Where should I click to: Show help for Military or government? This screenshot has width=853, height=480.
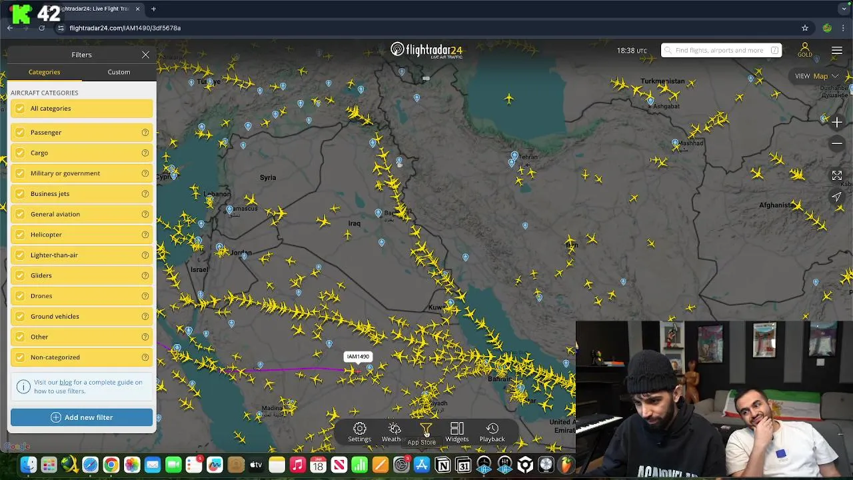pyautogui.click(x=145, y=173)
